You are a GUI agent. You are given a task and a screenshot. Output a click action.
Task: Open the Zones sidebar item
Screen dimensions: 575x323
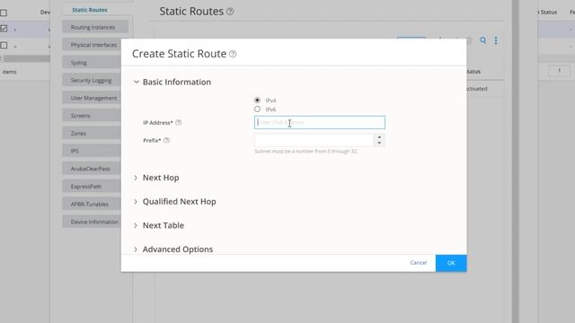92,134
